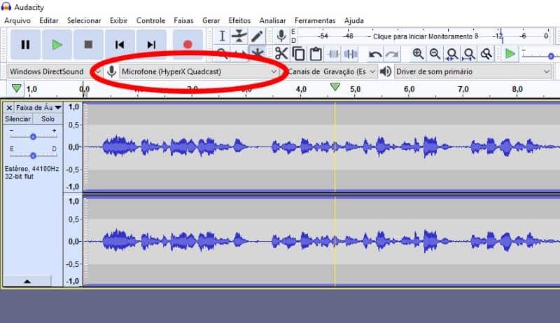
Task: Stop playback with the Stop button
Action: [x=88, y=45]
